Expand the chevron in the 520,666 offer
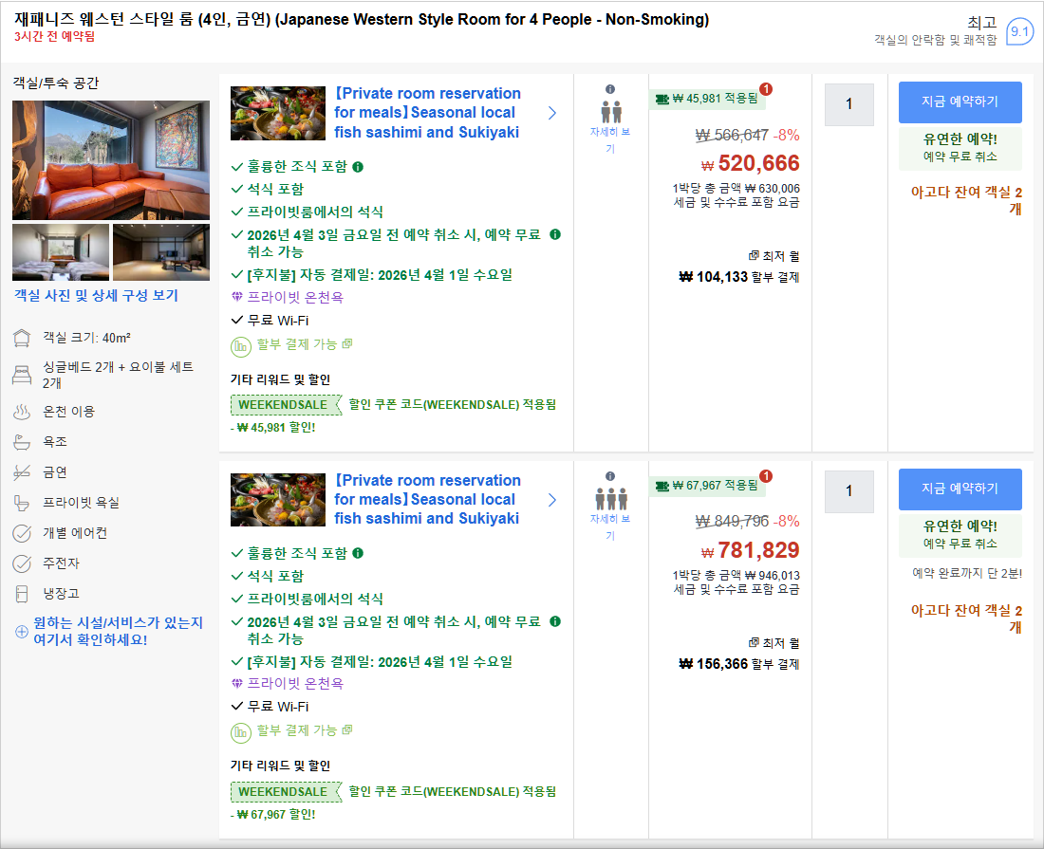 [x=552, y=113]
